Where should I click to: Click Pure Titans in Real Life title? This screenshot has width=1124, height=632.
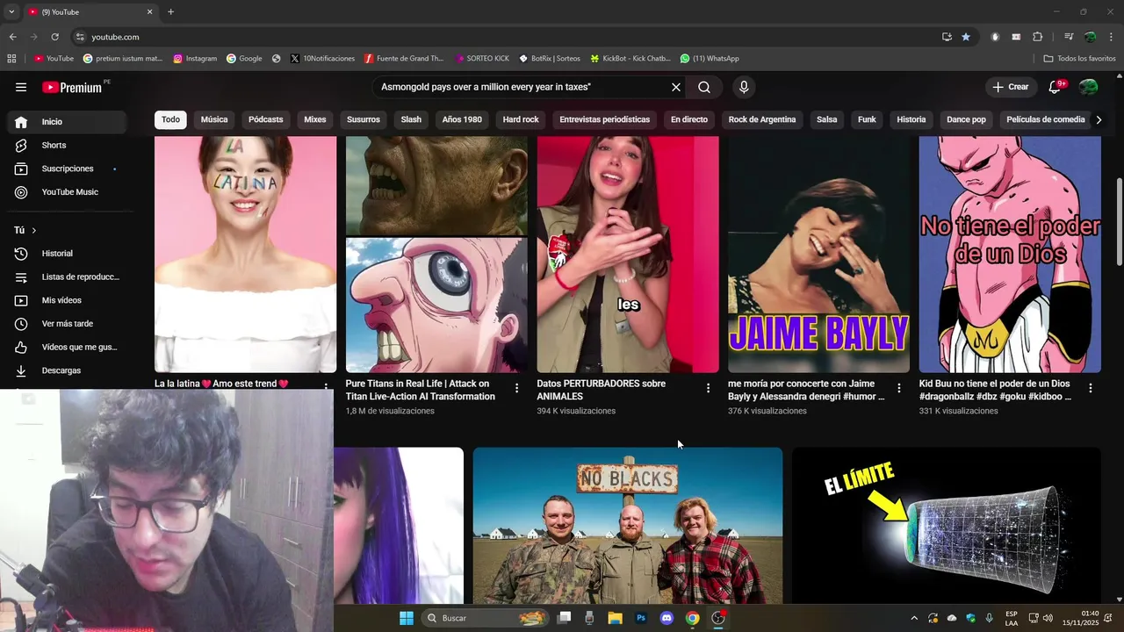point(420,390)
